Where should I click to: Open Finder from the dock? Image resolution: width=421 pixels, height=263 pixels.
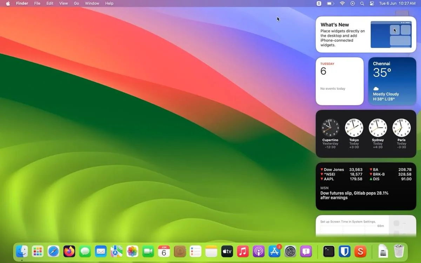point(22,251)
